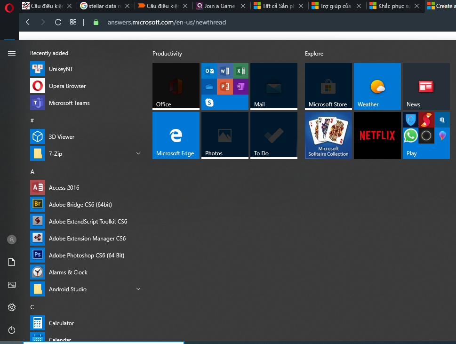The width and height of the screenshot is (456, 344).
Task: Open Outlook in the Office tile group
Action: (209, 71)
